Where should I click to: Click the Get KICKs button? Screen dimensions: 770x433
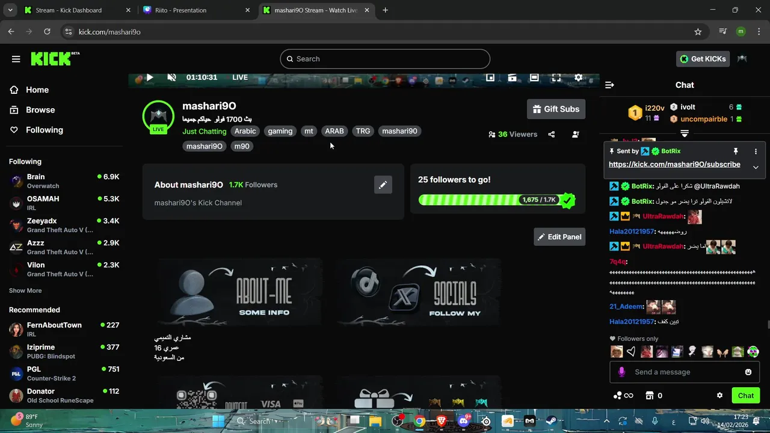coord(703,59)
